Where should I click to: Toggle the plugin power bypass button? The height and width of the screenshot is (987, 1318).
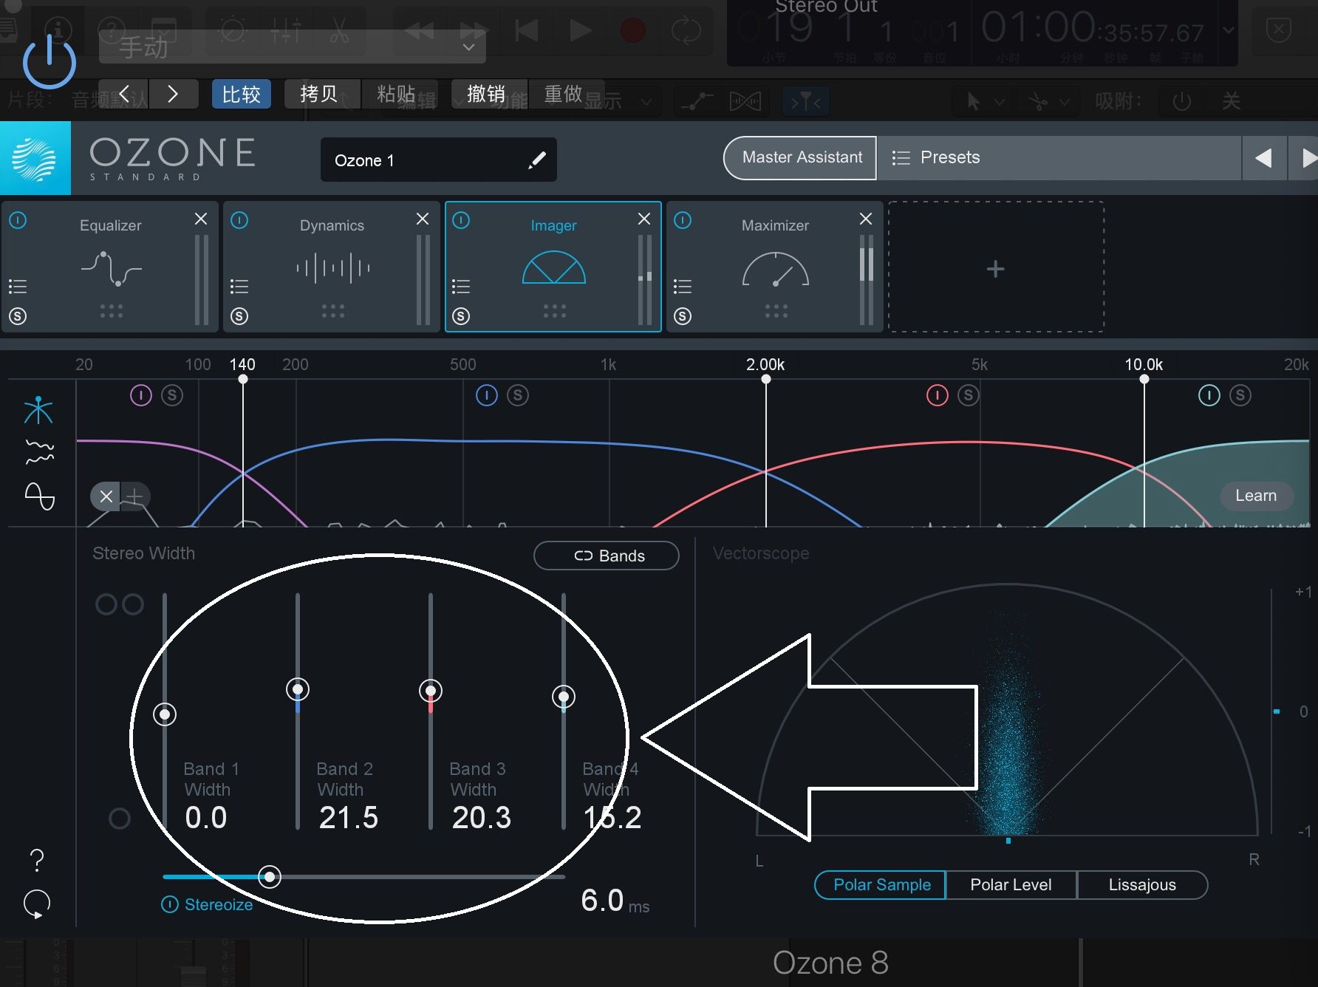point(49,61)
